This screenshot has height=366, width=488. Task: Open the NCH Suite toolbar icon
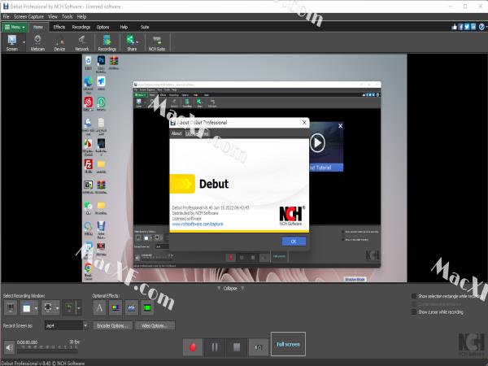click(158, 42)
